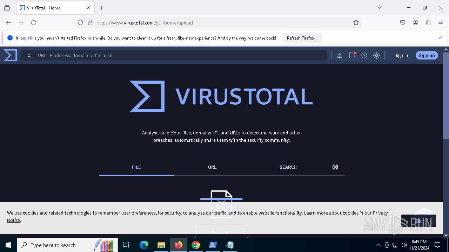Image resolution: width=449 pixels, height=252 pixels.
Task: Open Task View in taskbar
Action: coord(126,245)
